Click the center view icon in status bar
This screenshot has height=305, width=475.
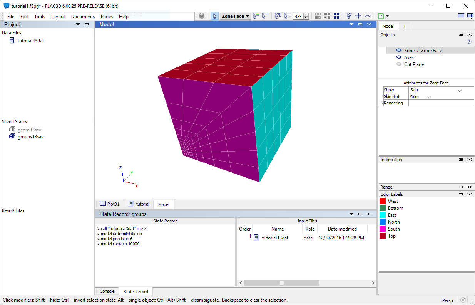click(463, 300)
